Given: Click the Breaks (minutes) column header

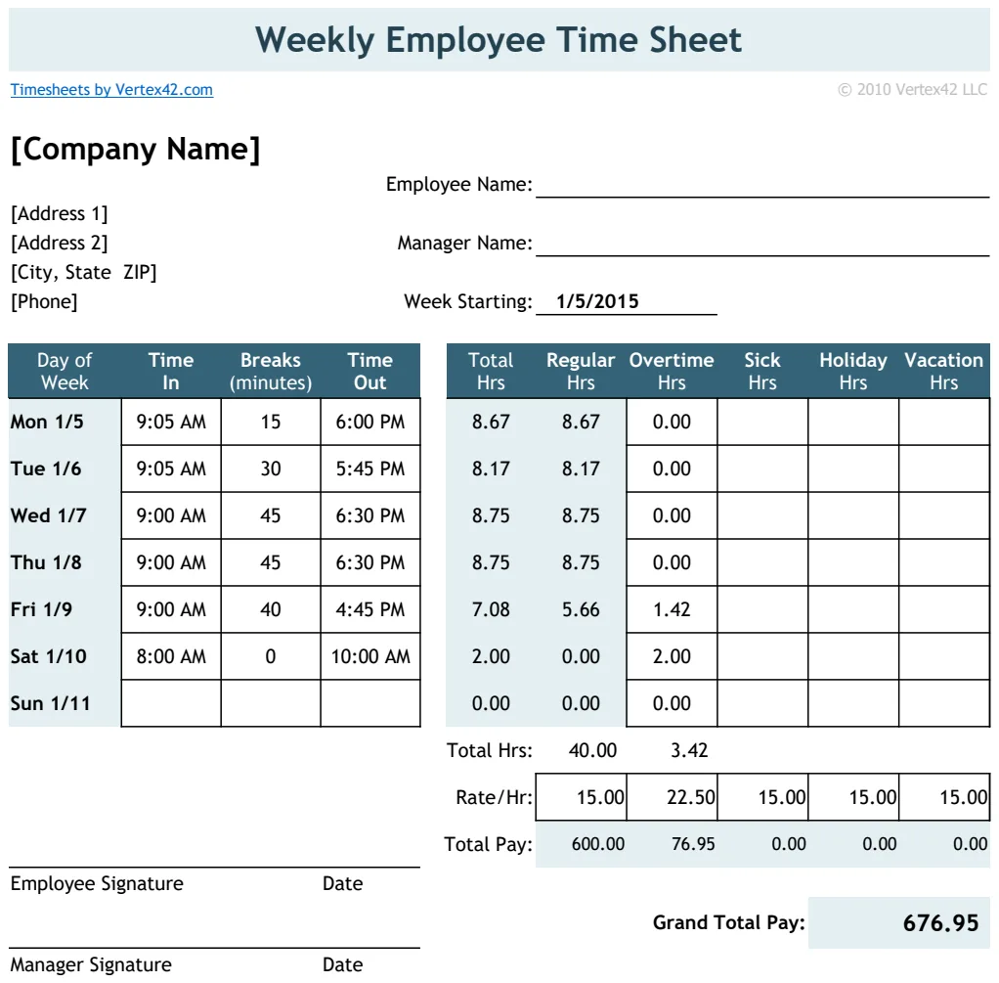Looking at the screenshot, I should [271, 371].
